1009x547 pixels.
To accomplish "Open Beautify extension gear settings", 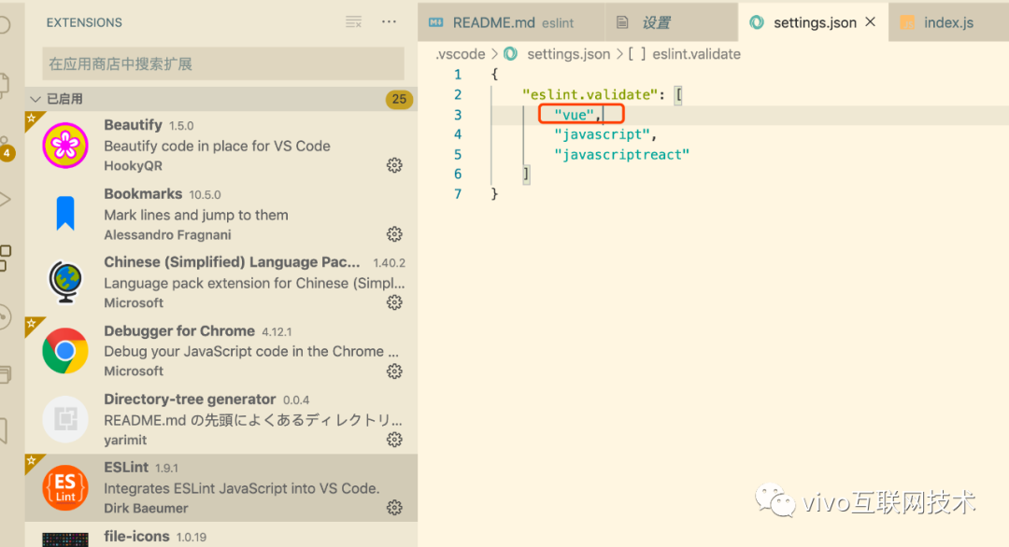I will point(394,165).
